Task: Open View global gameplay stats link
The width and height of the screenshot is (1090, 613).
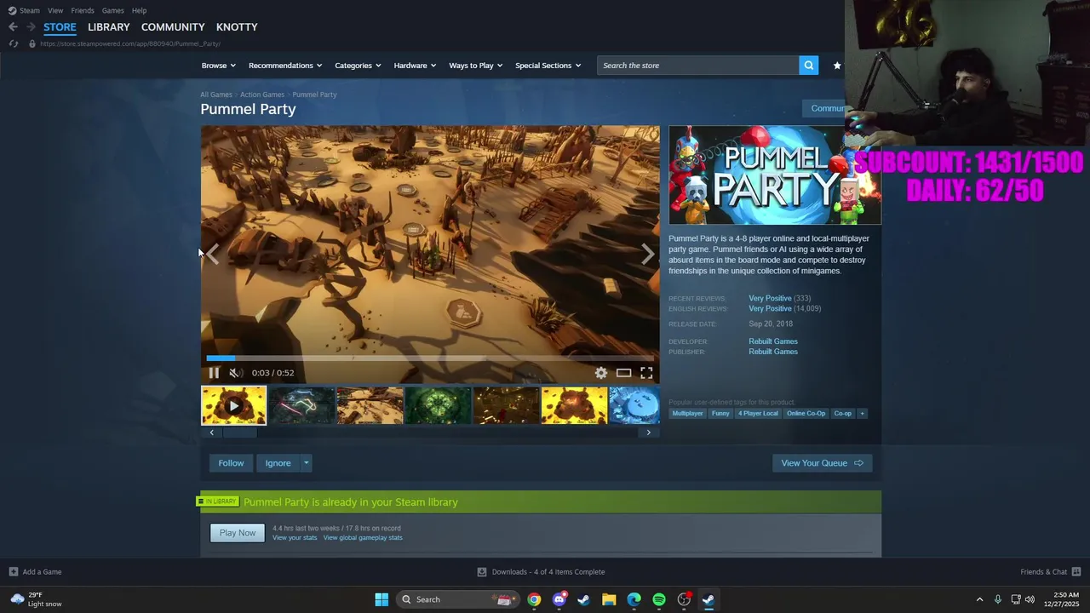Action: click(363, 538)
